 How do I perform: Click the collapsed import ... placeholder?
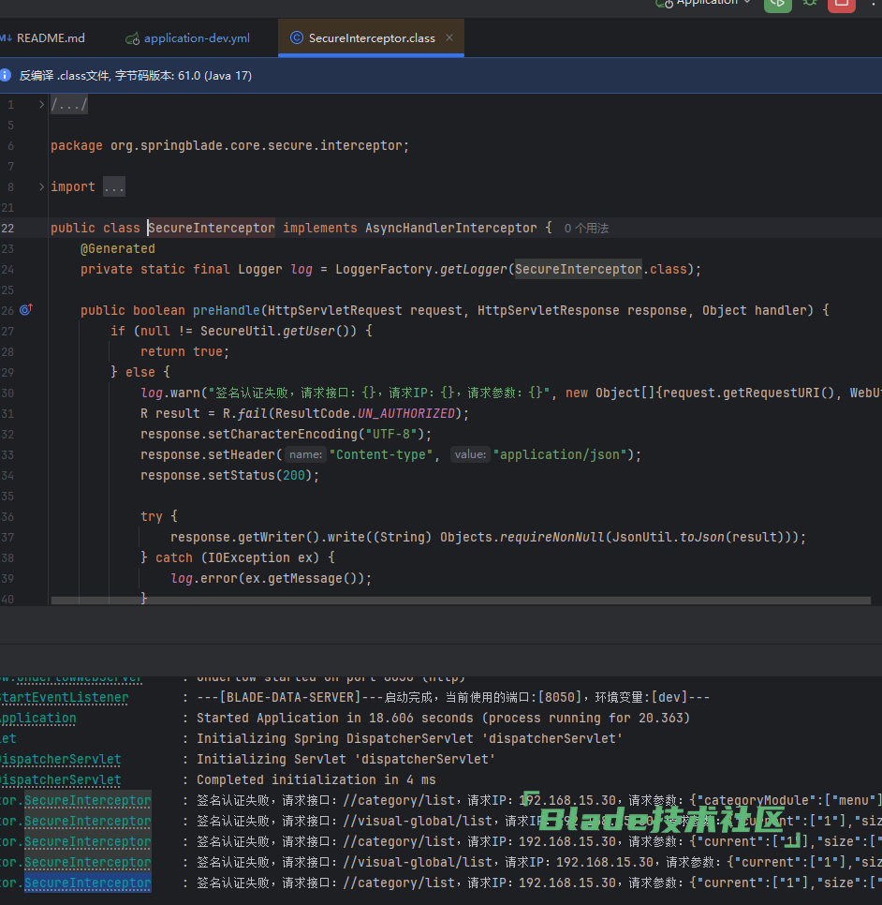click(113, 187)
